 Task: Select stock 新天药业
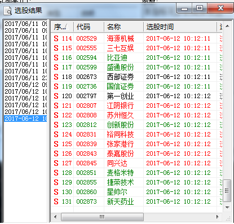(x=120, y=201)
